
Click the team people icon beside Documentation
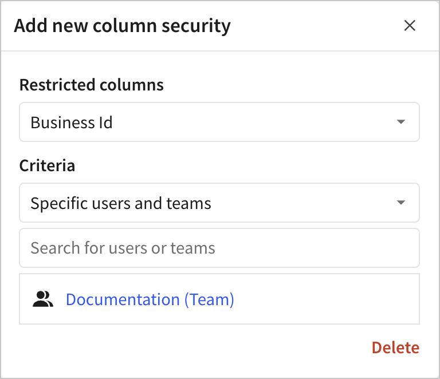(x=43, y=299)
